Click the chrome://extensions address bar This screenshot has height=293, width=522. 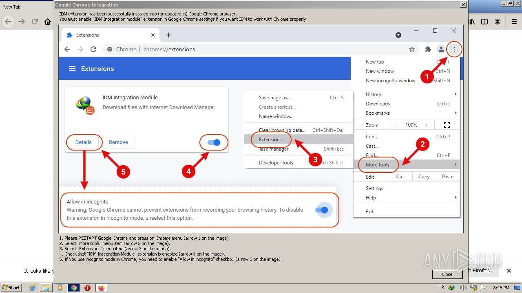point(261,49)
